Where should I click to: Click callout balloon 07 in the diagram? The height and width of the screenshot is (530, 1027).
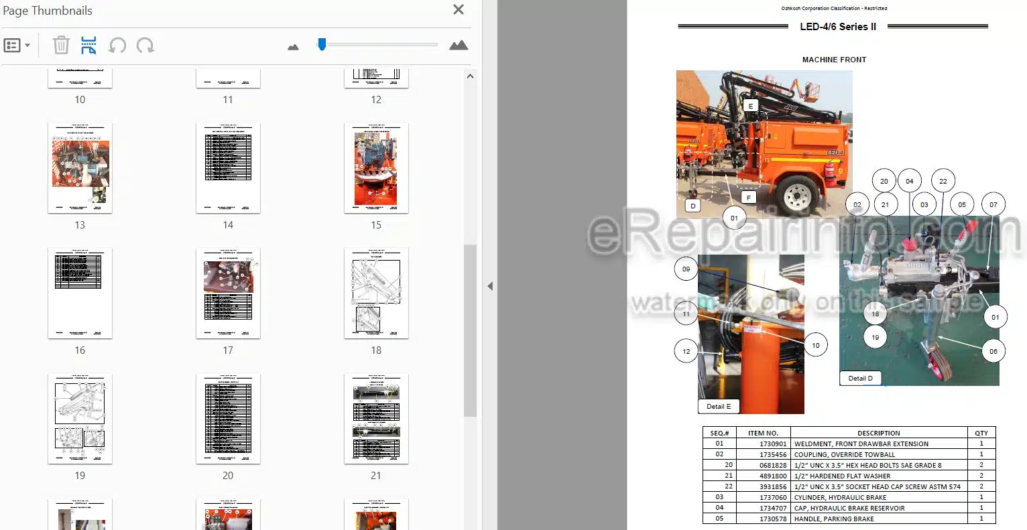click(x=993, y=205)
